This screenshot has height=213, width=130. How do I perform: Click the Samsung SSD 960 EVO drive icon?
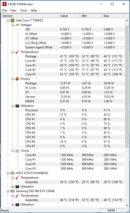13,191
